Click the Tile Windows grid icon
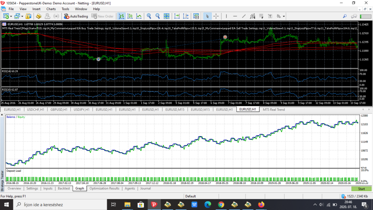 click(x=167, y=16)
